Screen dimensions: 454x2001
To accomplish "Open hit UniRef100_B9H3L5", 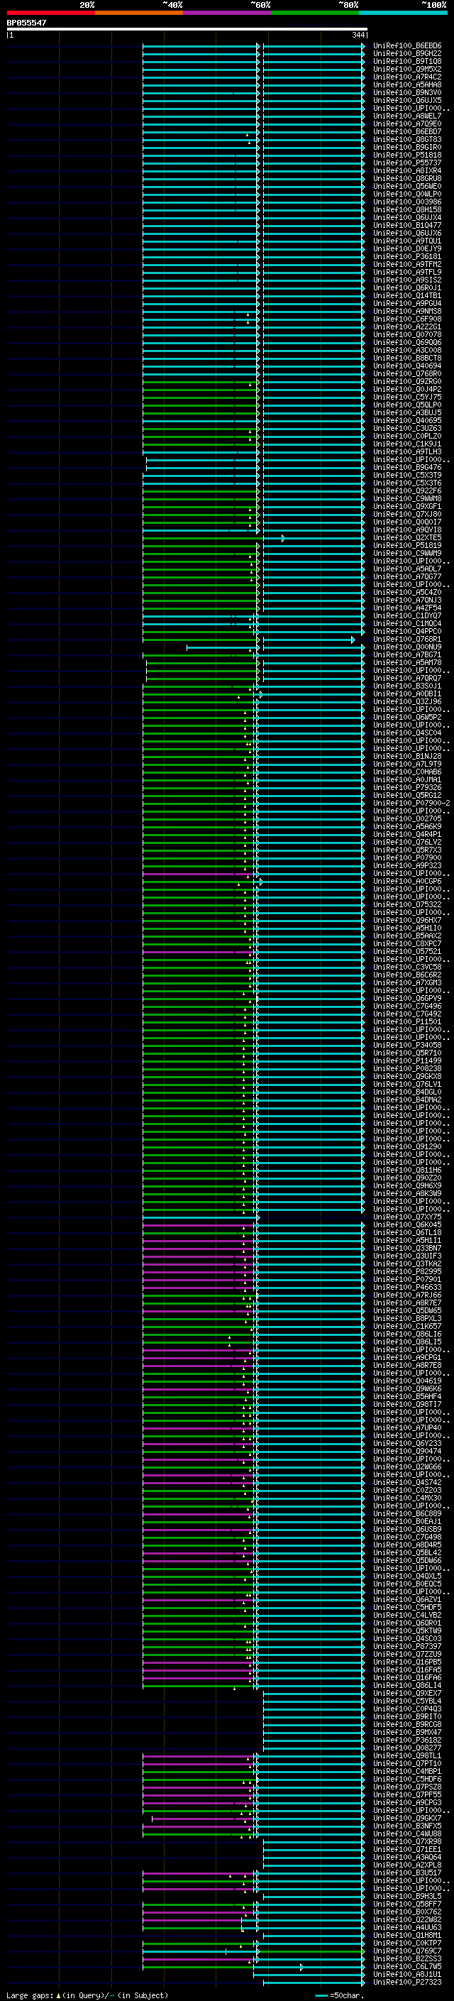I will point(407,1896).
